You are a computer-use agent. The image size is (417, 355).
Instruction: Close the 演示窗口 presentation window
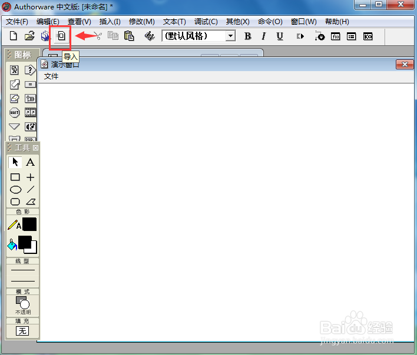[405, 64]
